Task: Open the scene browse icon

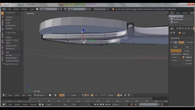Action: pos(65,9)
